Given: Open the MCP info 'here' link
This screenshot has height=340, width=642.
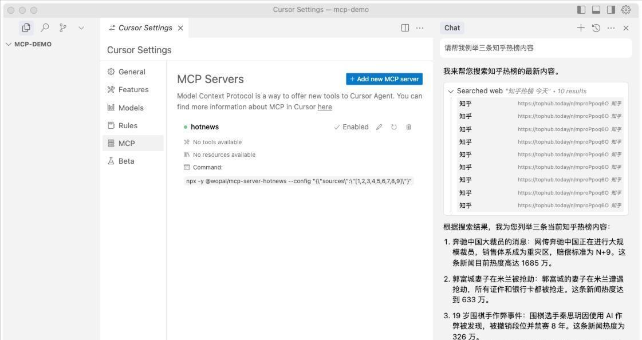Looking at the screenshot, I should [x=325, y=107].
